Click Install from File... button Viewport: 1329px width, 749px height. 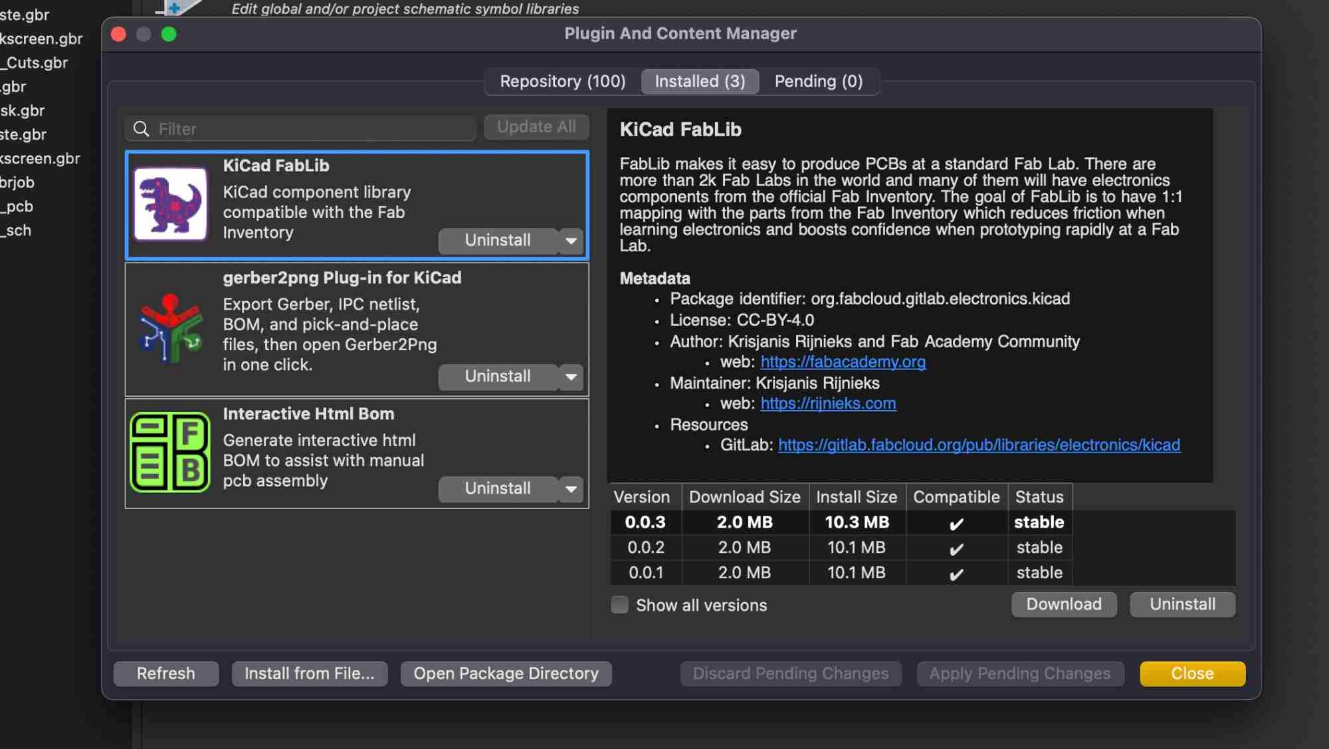[x=309, y=673]
